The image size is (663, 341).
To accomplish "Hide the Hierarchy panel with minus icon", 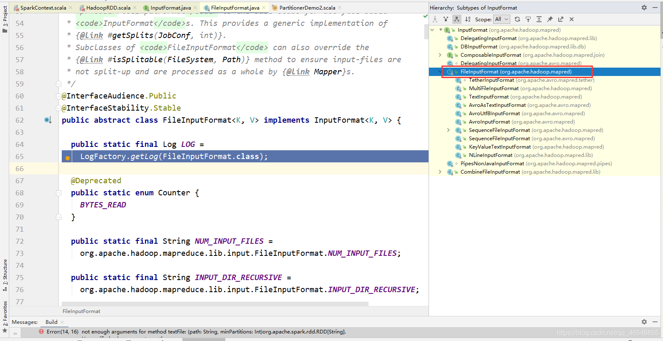I will coord(655,8).
